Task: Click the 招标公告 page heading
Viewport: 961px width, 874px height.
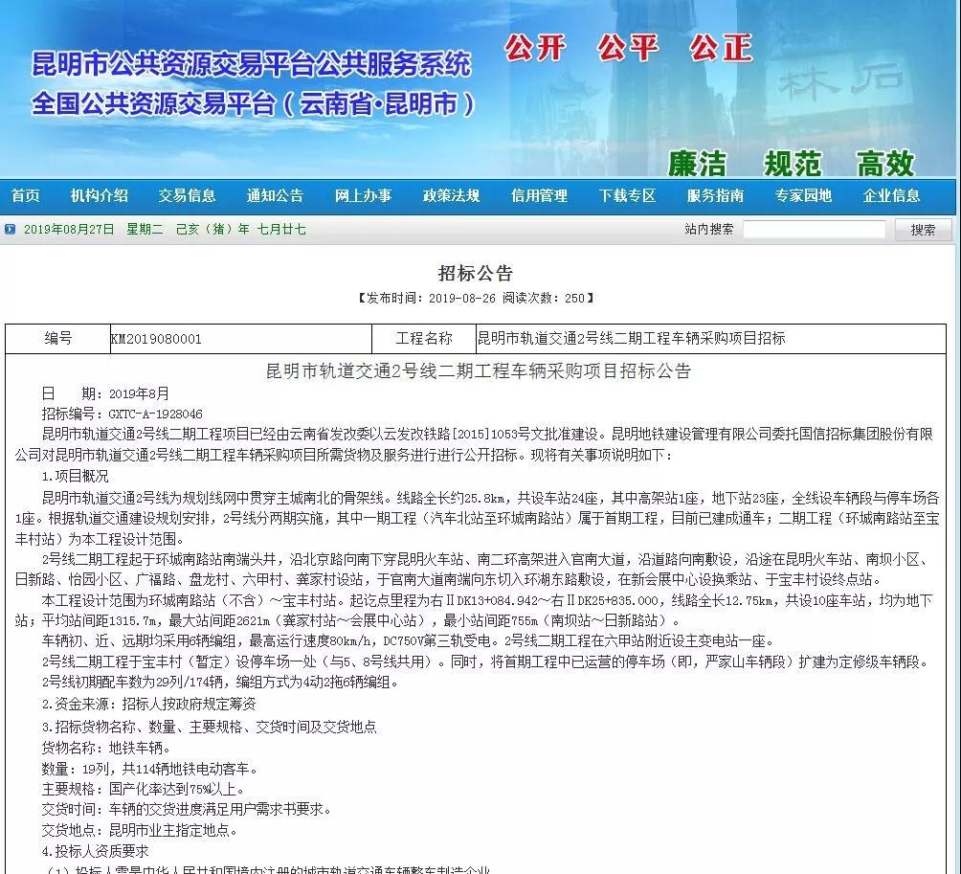Action: [x=476, y=274]
